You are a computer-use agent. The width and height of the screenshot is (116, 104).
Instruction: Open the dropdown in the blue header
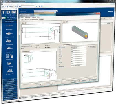55,11
